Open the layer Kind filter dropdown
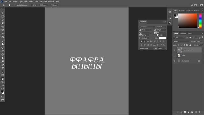The image size is (204, 115). (179, 38)
